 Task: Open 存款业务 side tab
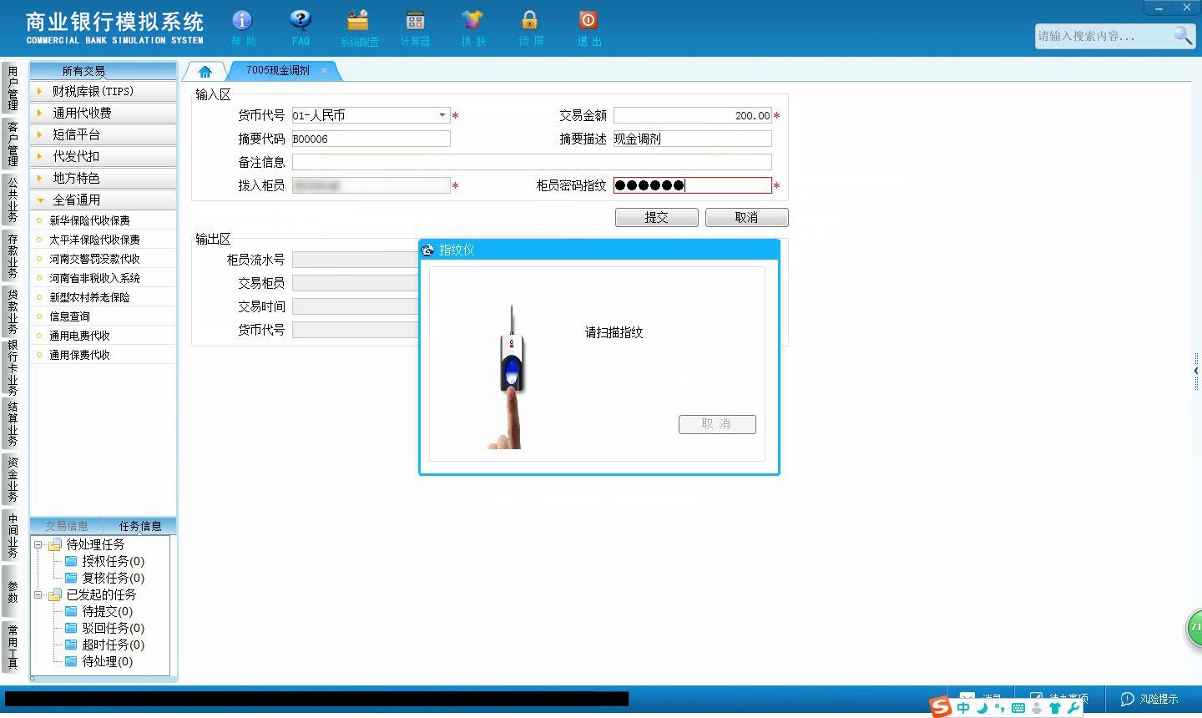click(12, 255)
